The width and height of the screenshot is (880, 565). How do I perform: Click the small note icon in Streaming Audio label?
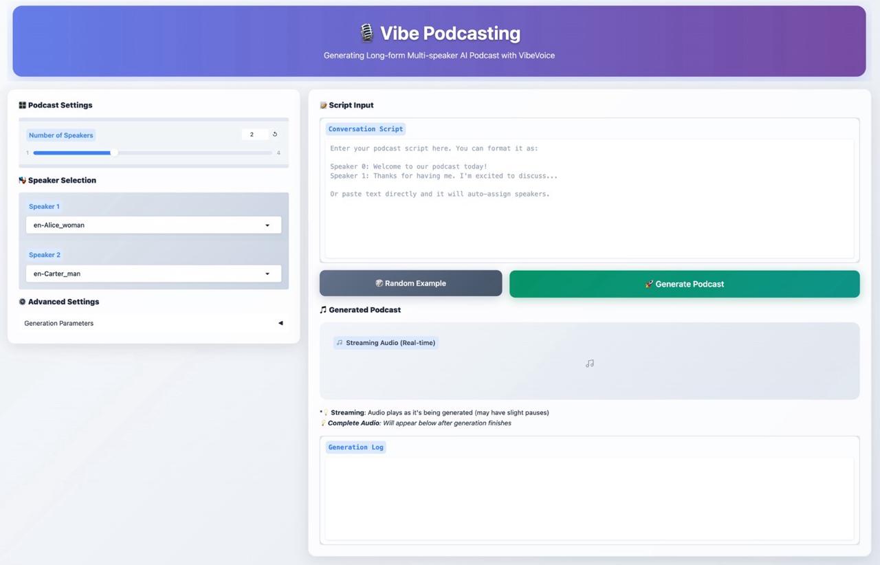pyautogui.click(x=340, y=342)
